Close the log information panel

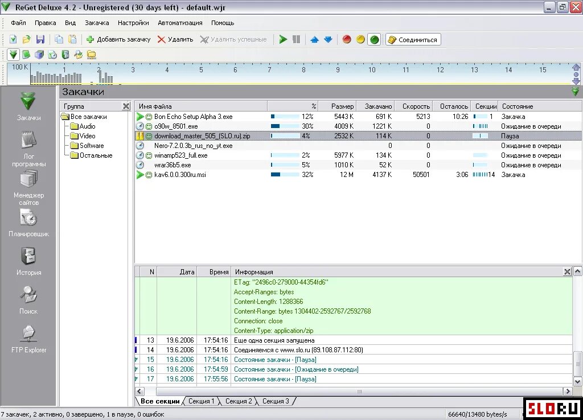567,271
